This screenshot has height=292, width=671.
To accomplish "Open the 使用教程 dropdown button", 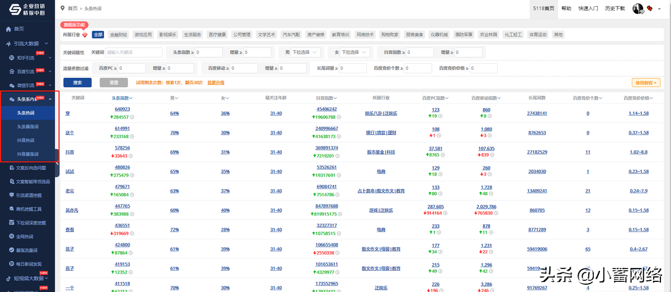I will point(646,83).
